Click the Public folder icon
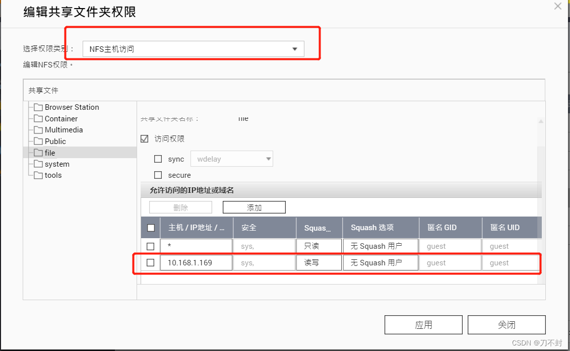Image resolution: width=570 pixels, height=351 pixels. (38, 141)
